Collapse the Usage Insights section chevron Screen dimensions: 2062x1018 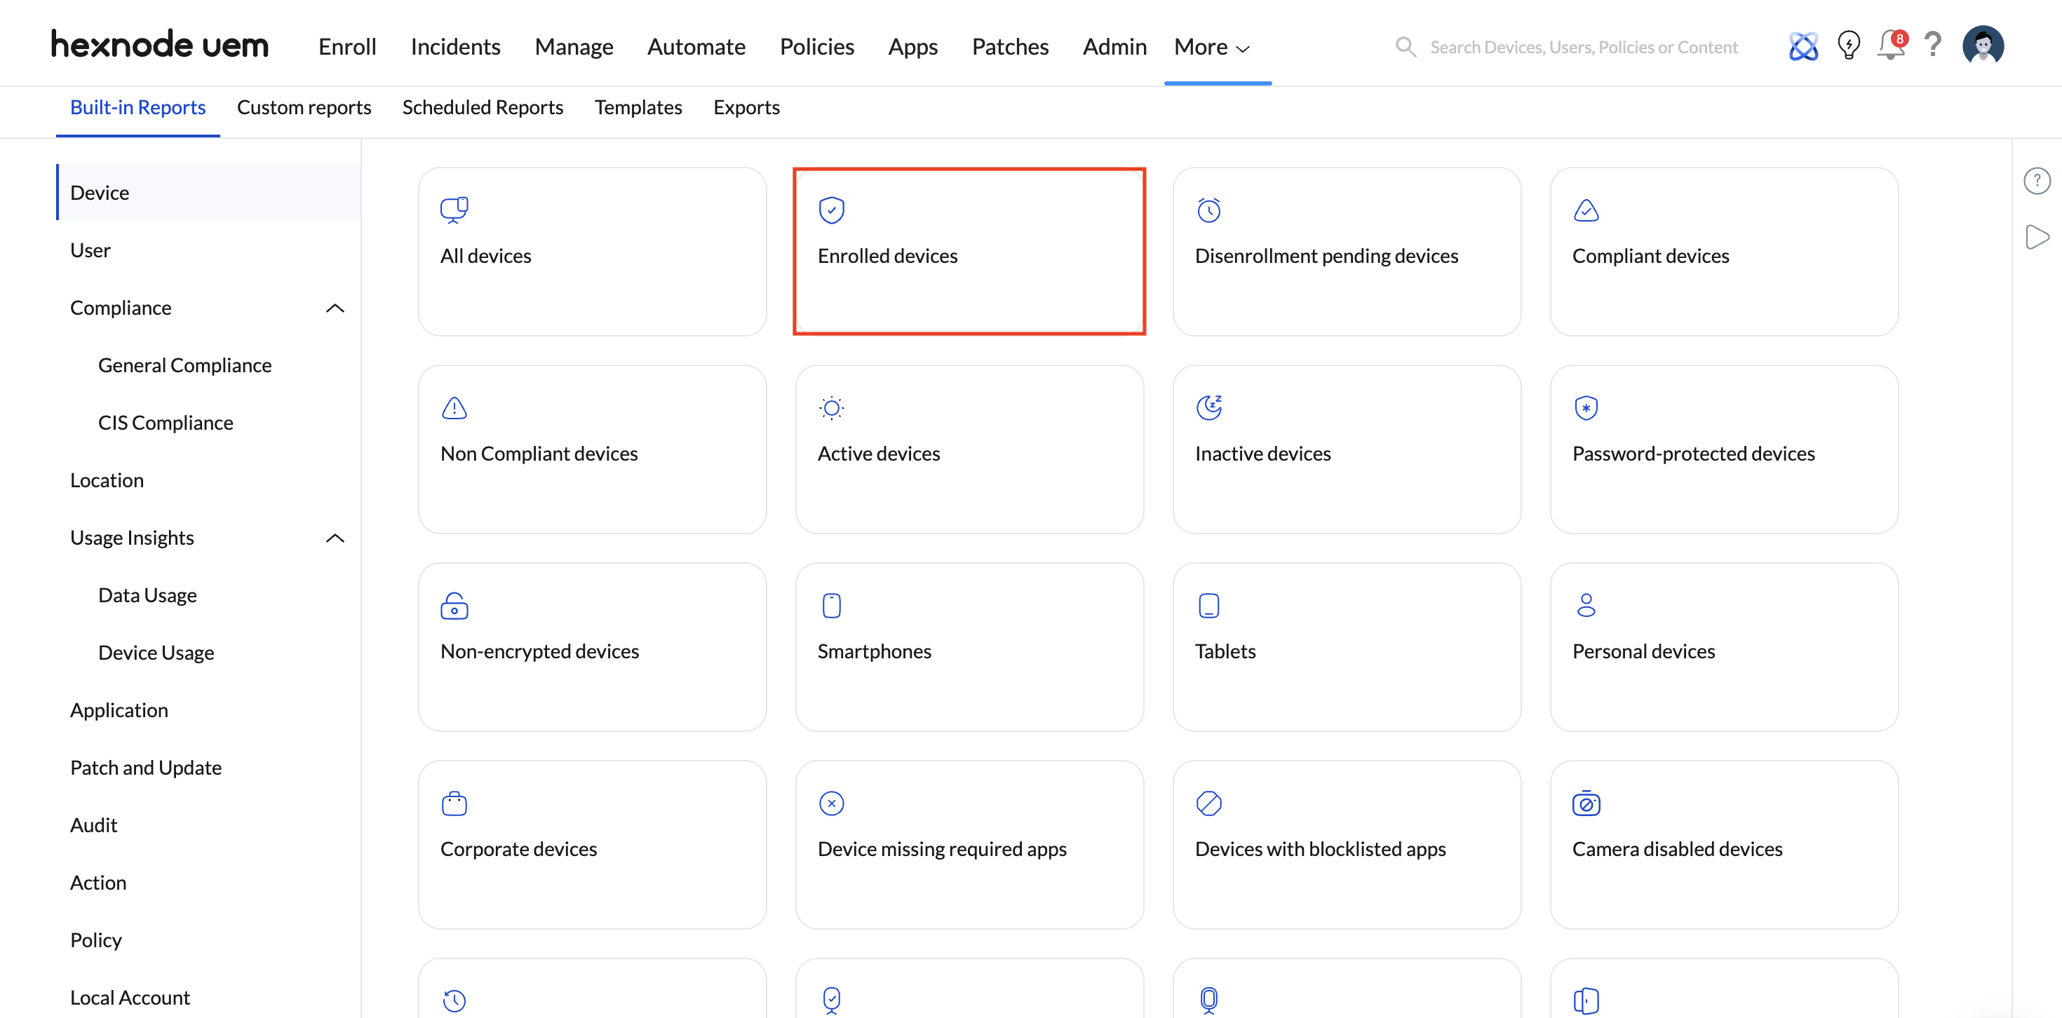click(x=335, y=538)
